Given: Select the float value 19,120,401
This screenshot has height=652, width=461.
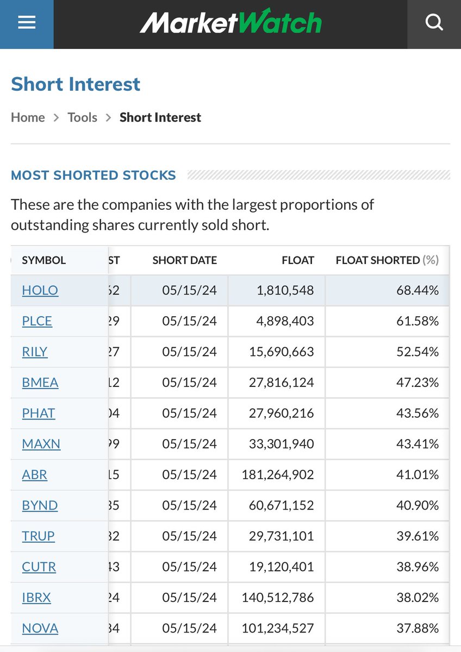Looking at the screenshot, I should pyautogui.click(x=282, y=567).
